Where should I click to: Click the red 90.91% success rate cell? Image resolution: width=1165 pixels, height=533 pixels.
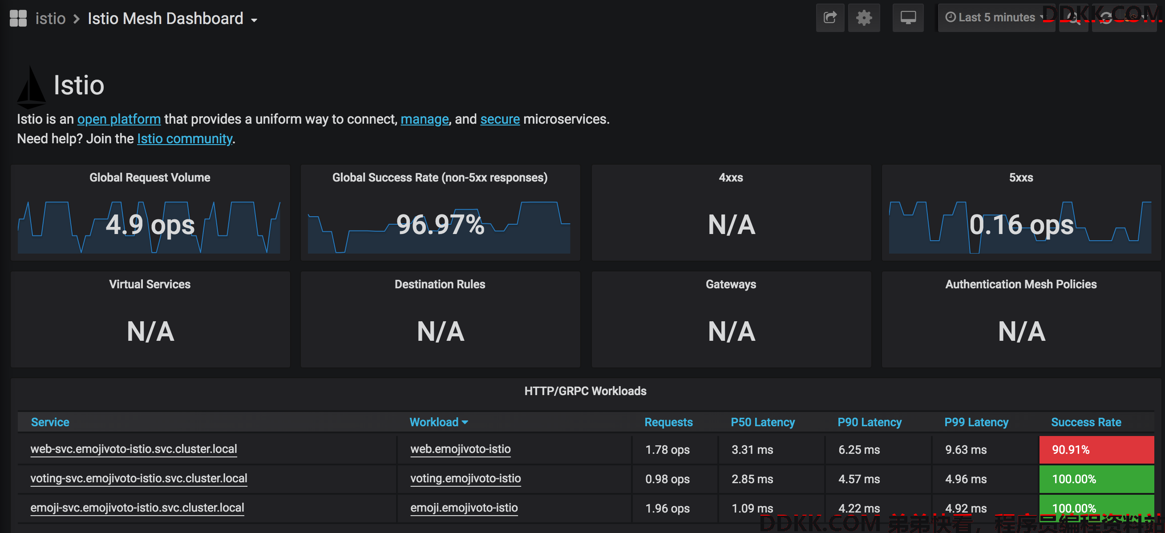(x=1097, y=449)
